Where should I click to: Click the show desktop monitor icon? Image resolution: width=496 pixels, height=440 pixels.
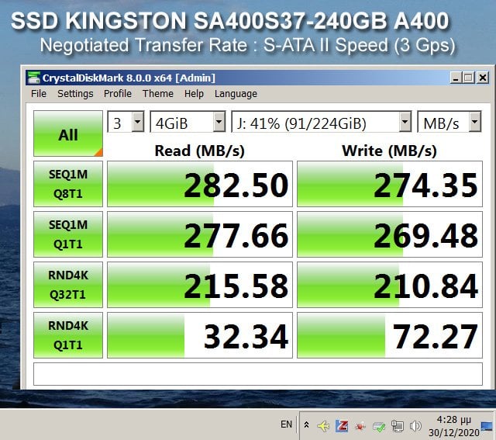(x=487, y=426)
